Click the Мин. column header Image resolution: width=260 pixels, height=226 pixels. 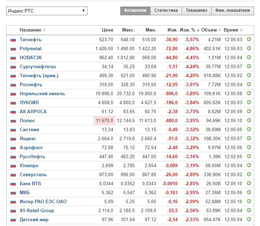pos(151,30)
